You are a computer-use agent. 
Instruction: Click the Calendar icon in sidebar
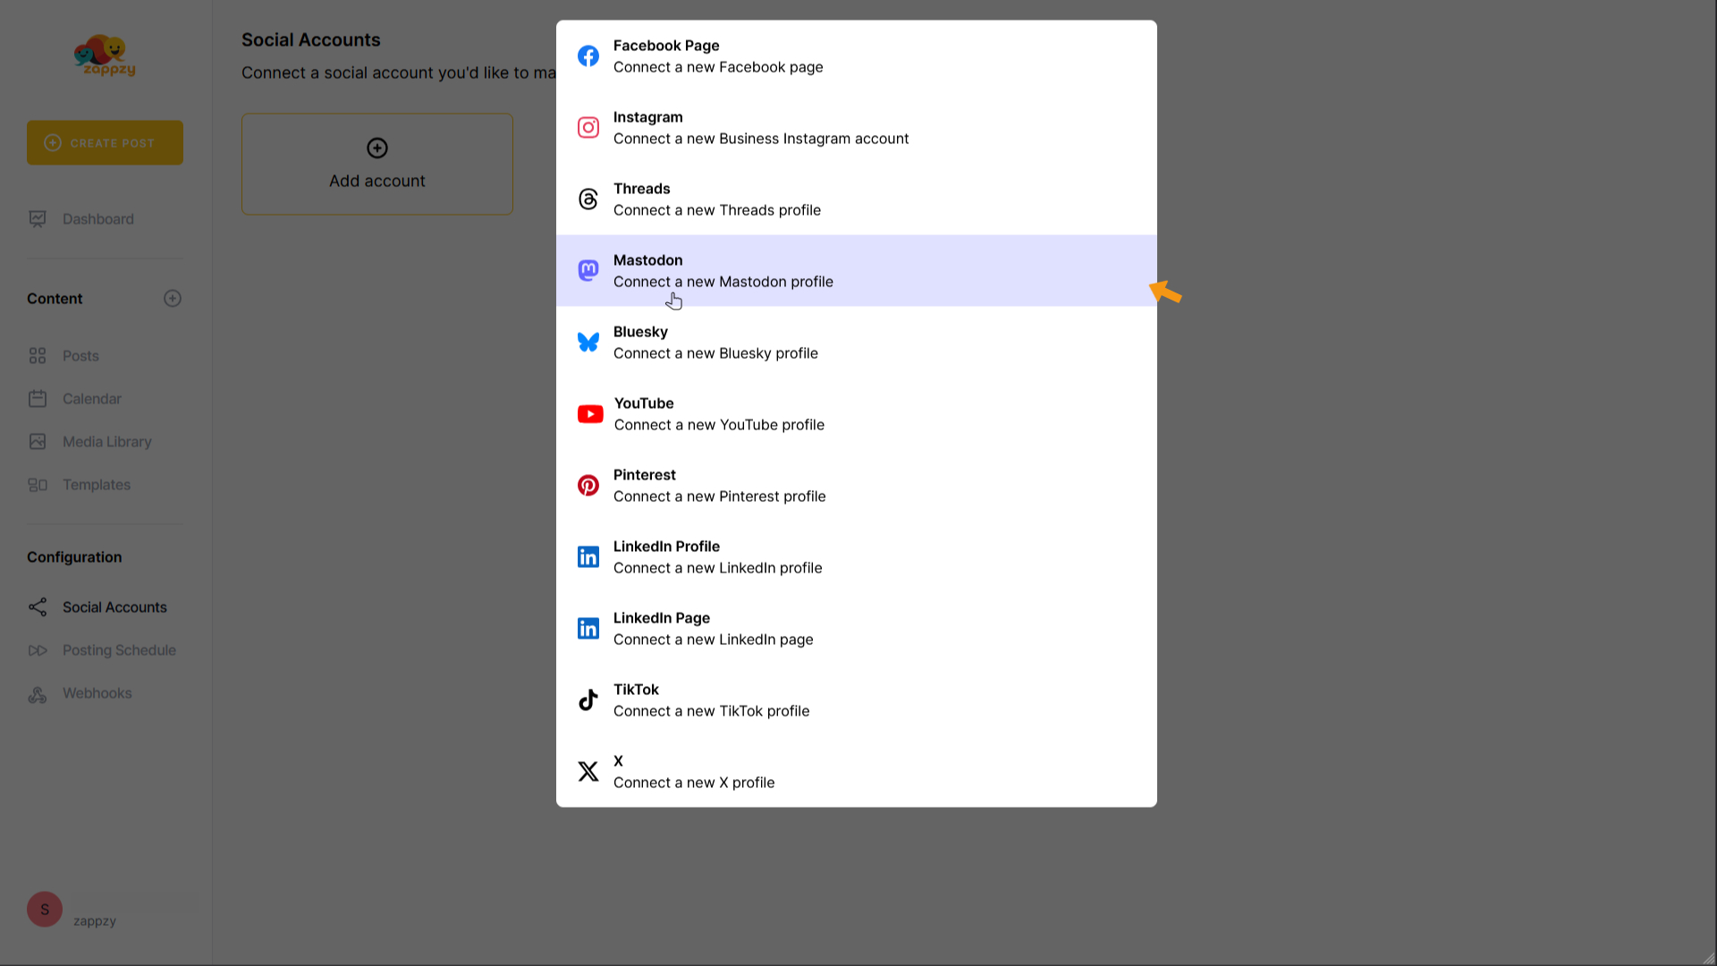[38, 399]
